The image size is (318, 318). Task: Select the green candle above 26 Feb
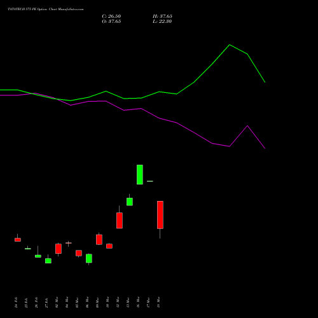click(x=38, y=256)
